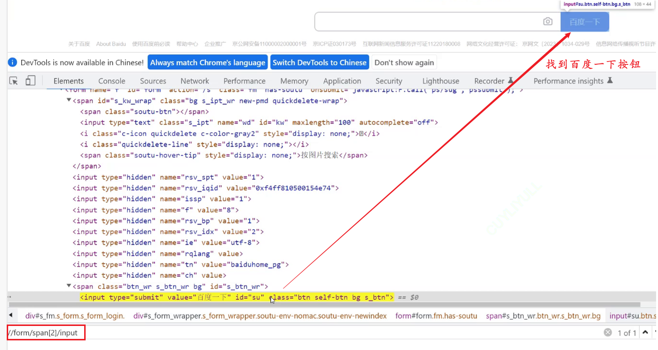Open the Elements tab

[68, 81]
